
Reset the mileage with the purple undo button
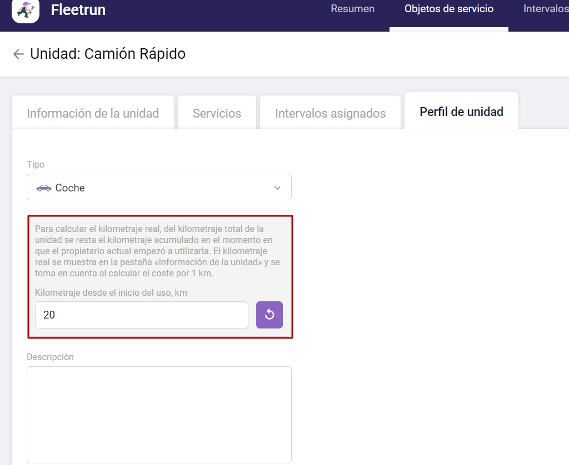tap(269, 315)
